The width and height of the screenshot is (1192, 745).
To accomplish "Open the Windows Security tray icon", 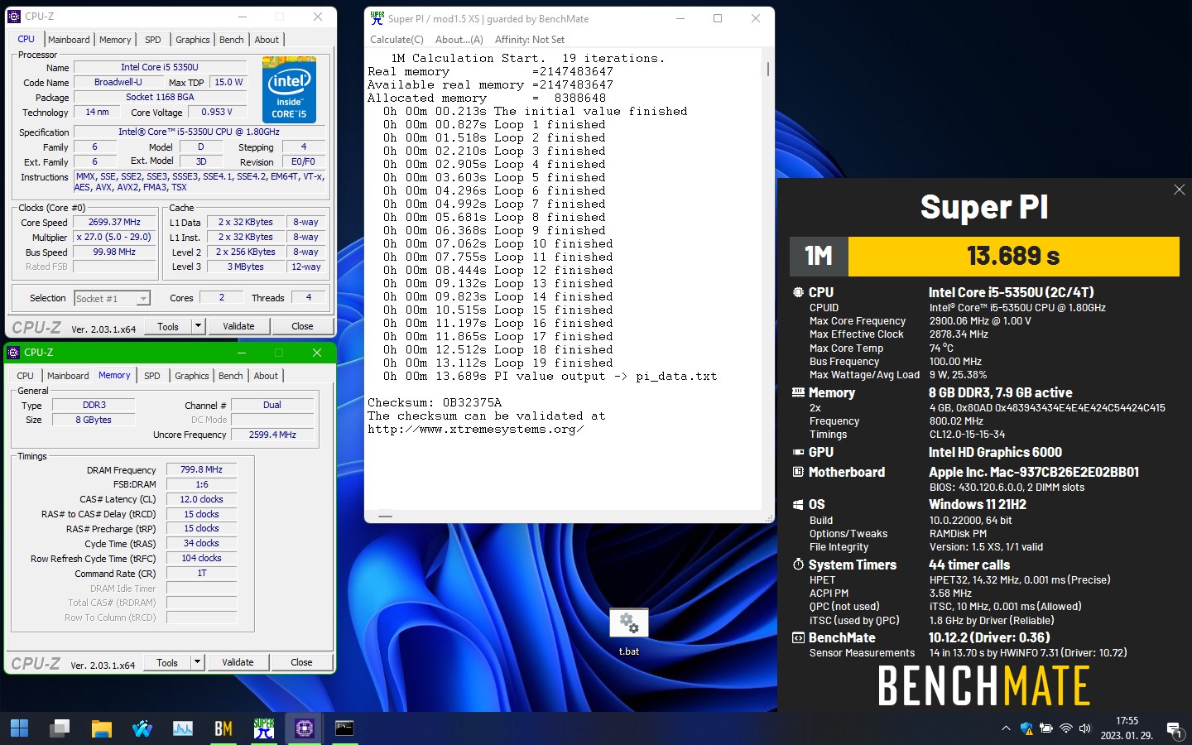I will pyautogui.click(x=1026, y=728).
